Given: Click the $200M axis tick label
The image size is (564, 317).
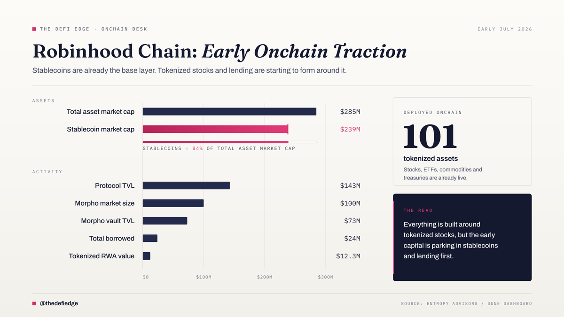Looking at the screenshot, I should point(265,277).
